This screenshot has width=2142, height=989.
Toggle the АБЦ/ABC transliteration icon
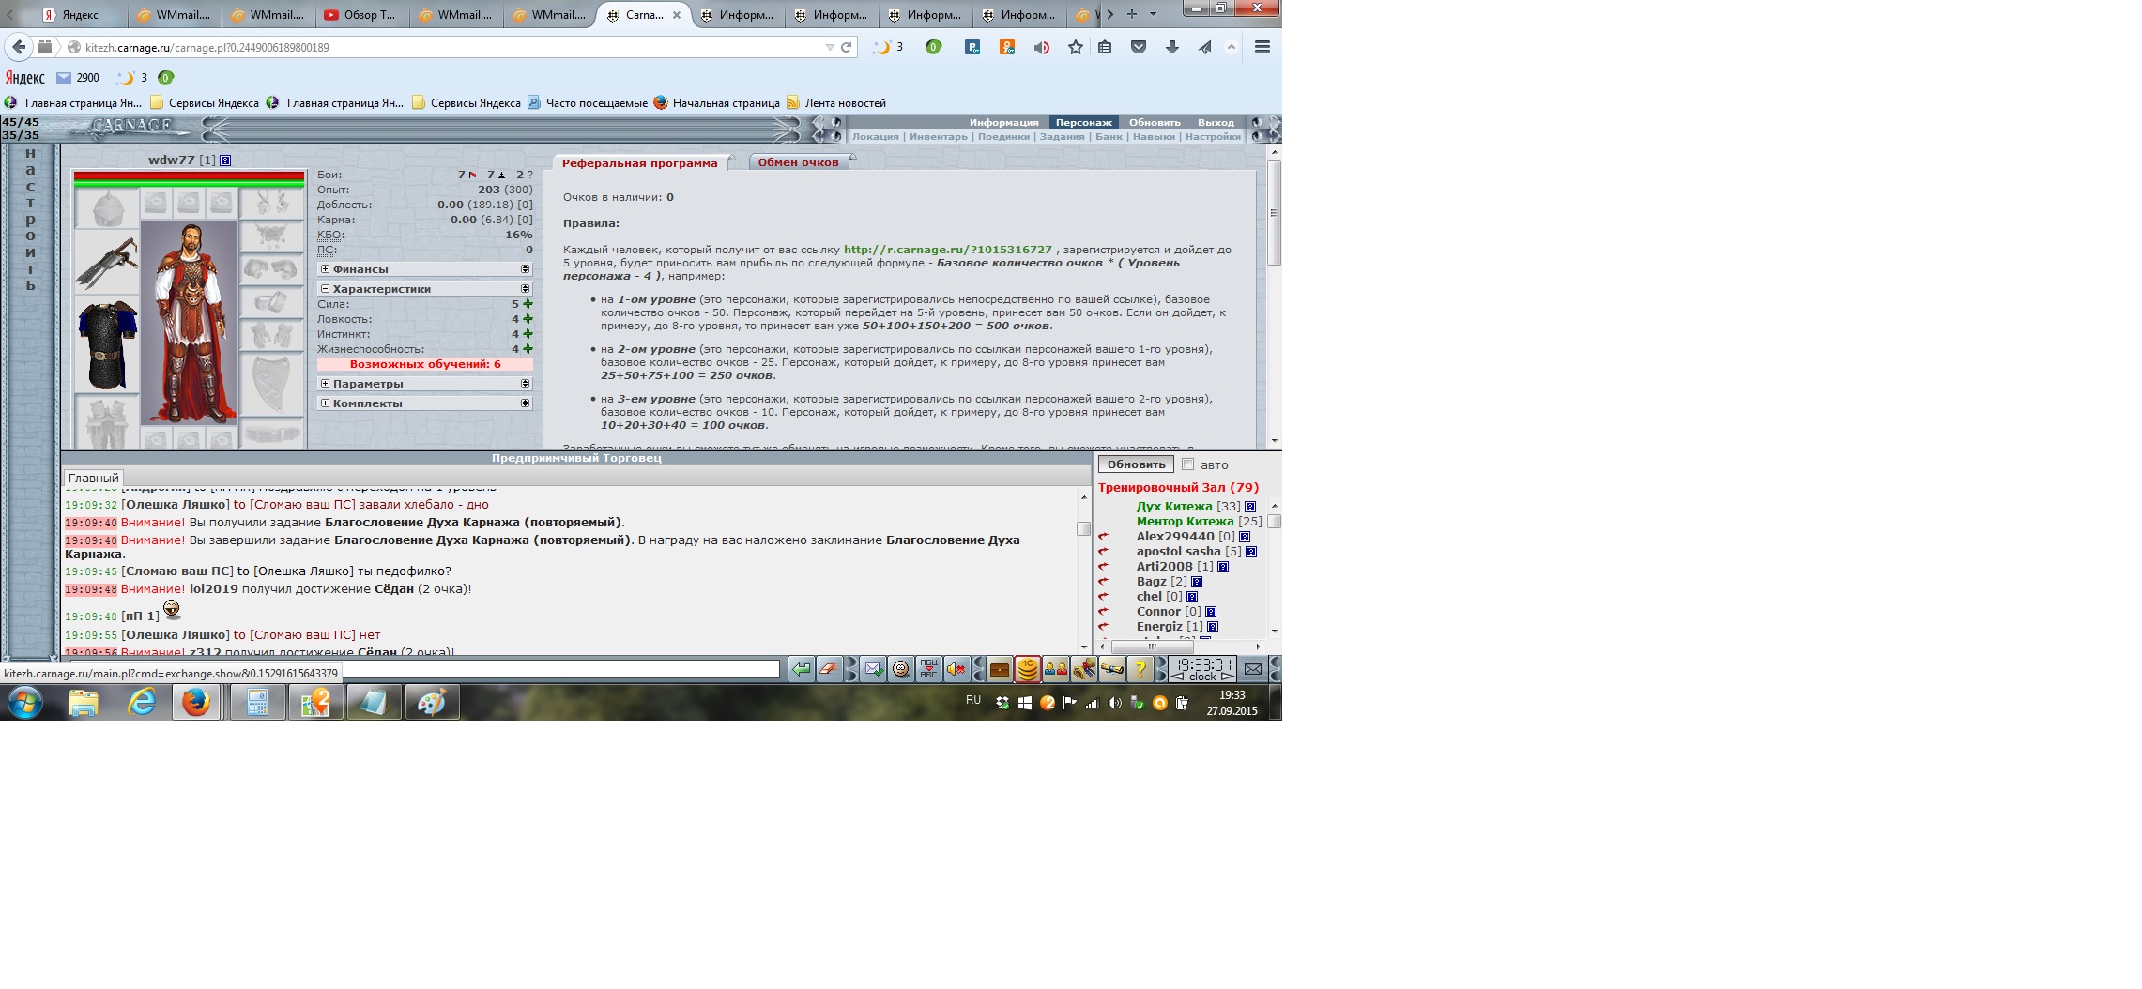tap(928, 669)
